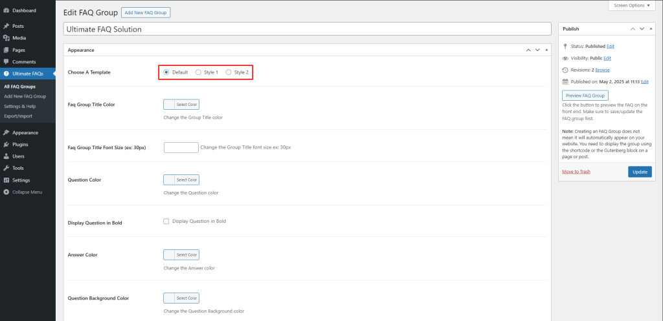Click the Dashboard gauge icon
This screenshot has width=663, height=321.
[x=6, y=10]
